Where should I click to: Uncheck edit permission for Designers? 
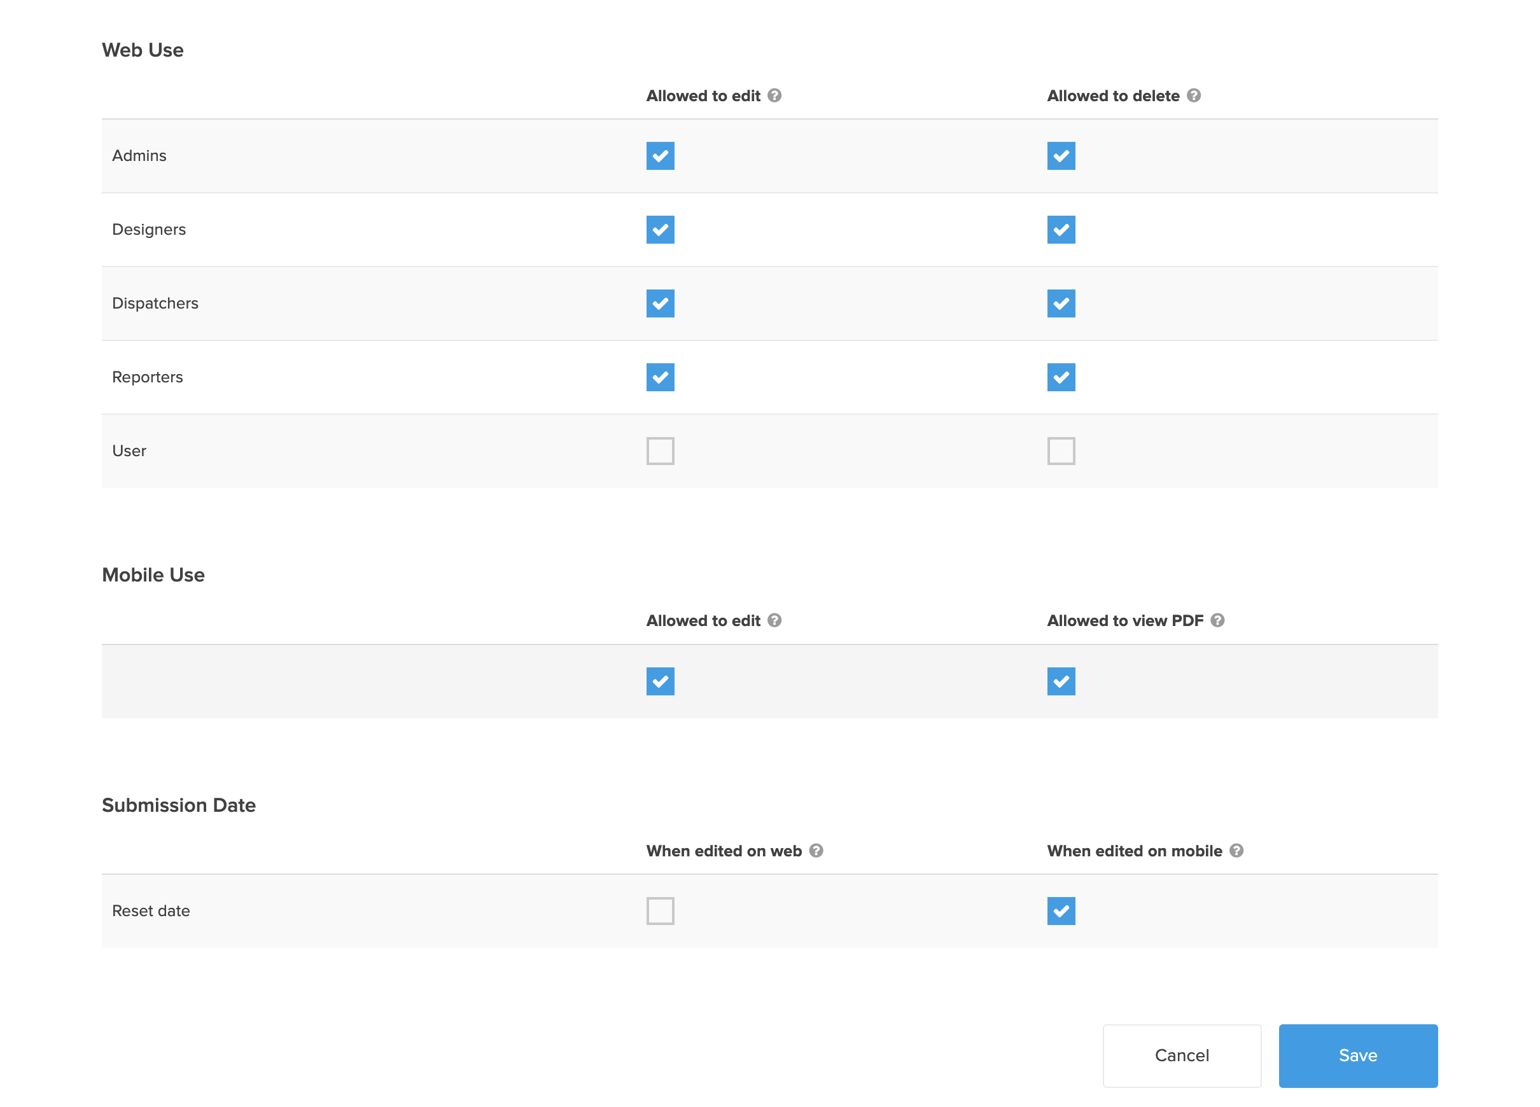[659, 230]
